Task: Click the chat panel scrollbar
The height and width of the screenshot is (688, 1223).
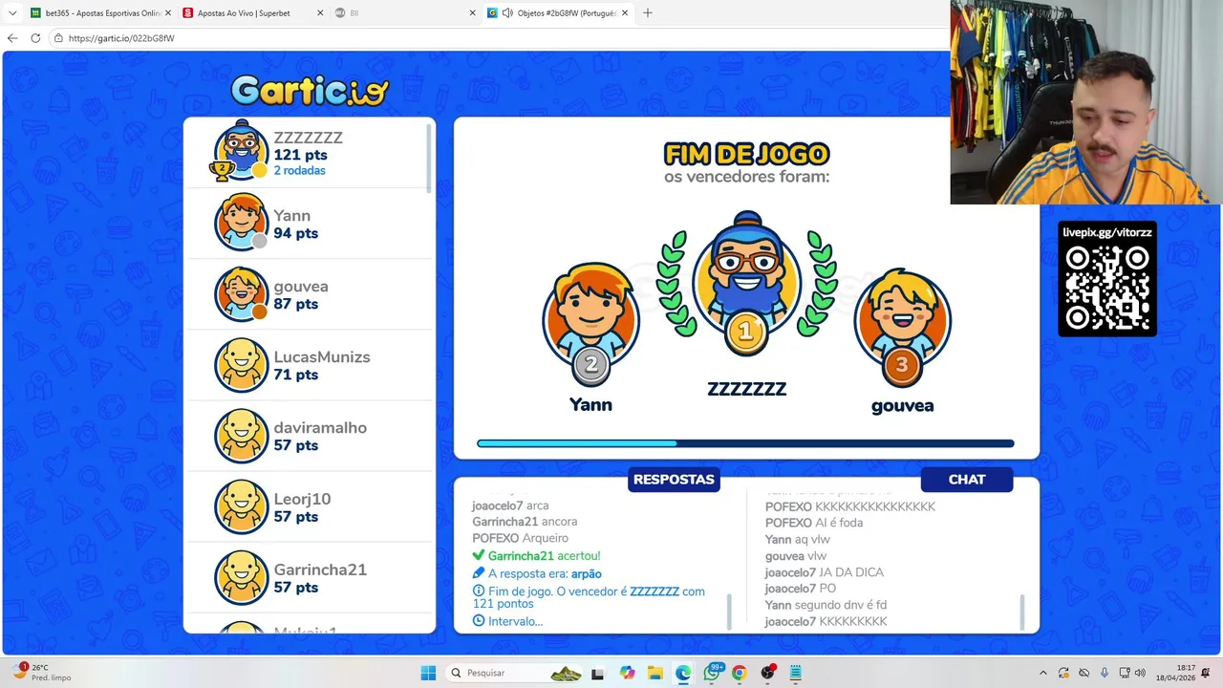Action: (x=1022, y=613)
